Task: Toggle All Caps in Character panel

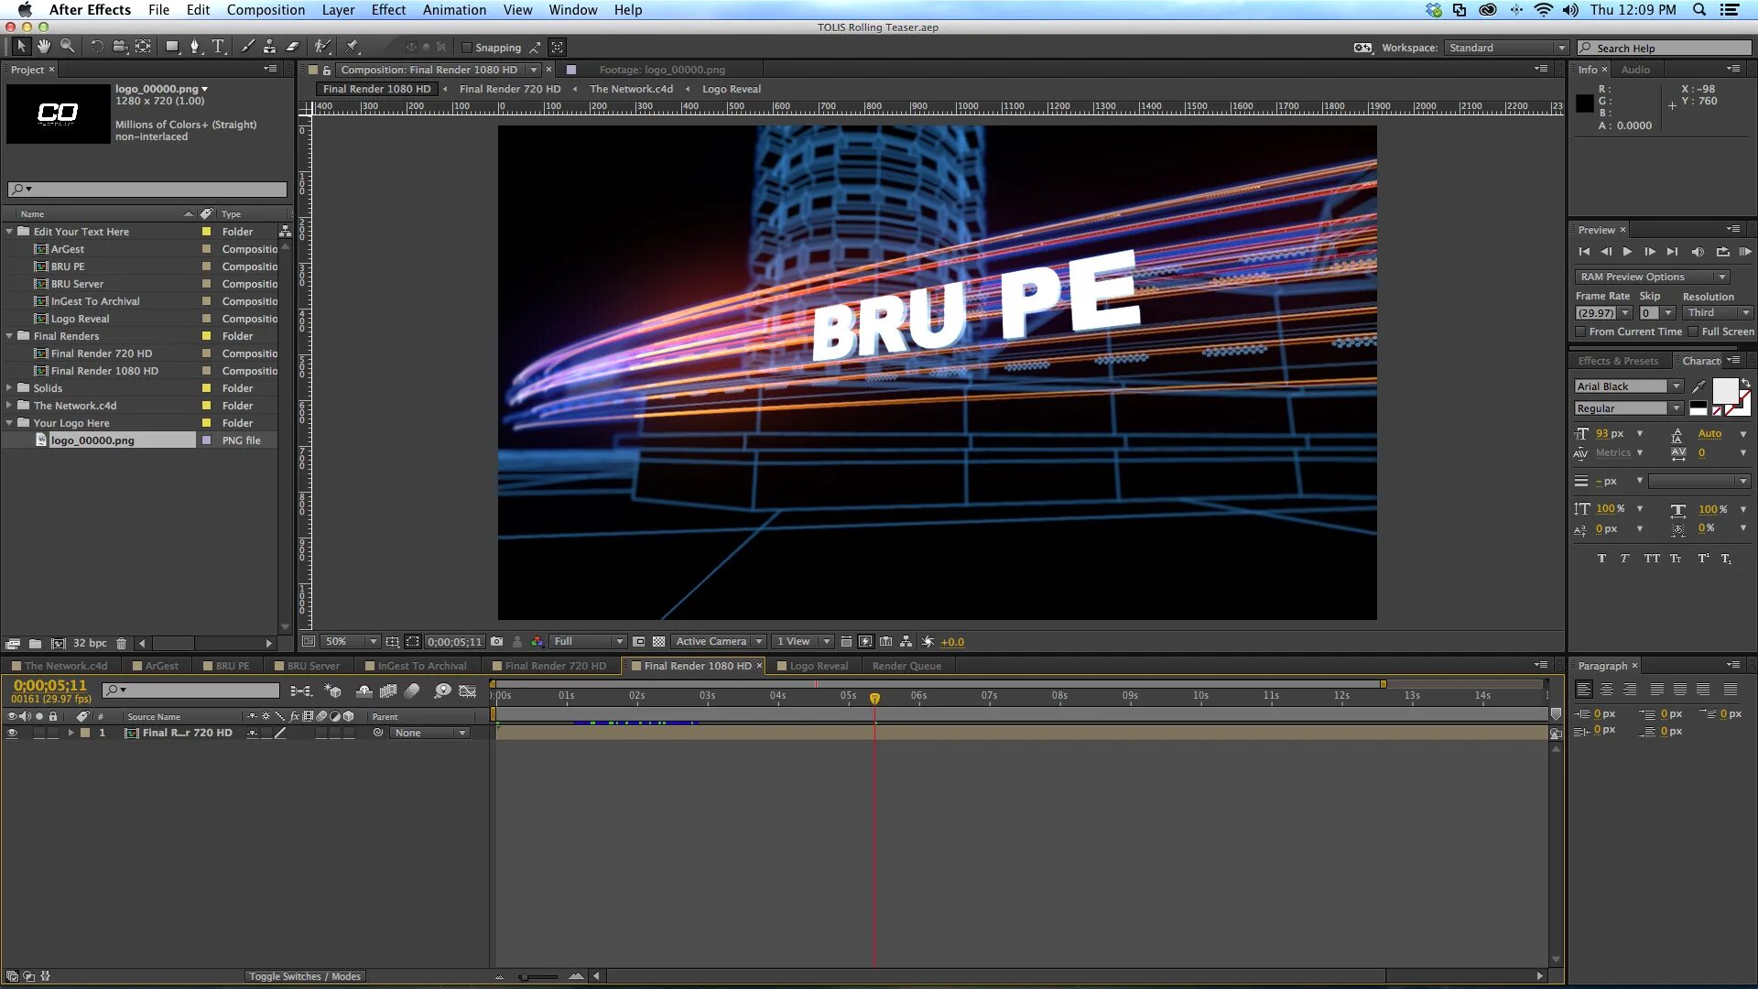Action: [x=1651, y=559]
